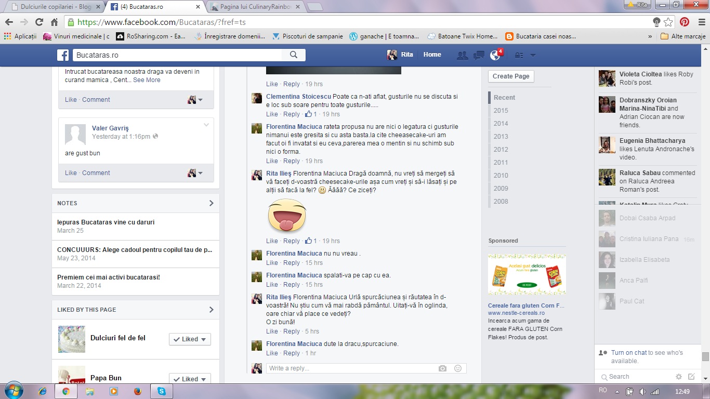Viewport: 710px width, 399px height.
Task: Click the search magnifier button
Action: 294,55
